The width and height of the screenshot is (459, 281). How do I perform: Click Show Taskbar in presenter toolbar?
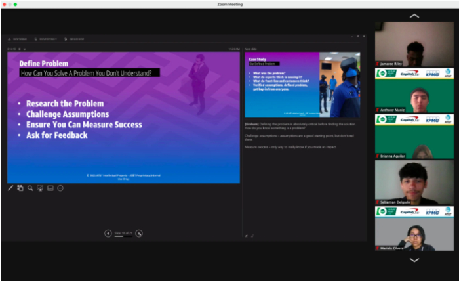(x=18, y=39)
